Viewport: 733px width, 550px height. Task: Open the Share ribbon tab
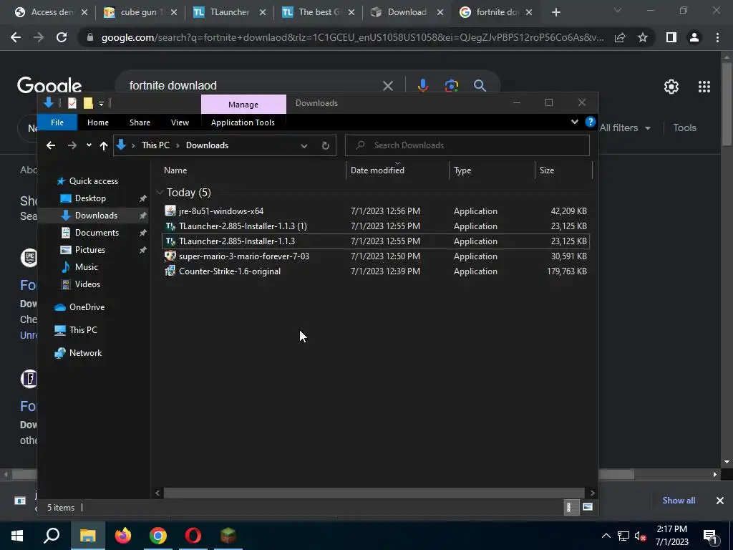pyautogui.click(x=140, y=122)
